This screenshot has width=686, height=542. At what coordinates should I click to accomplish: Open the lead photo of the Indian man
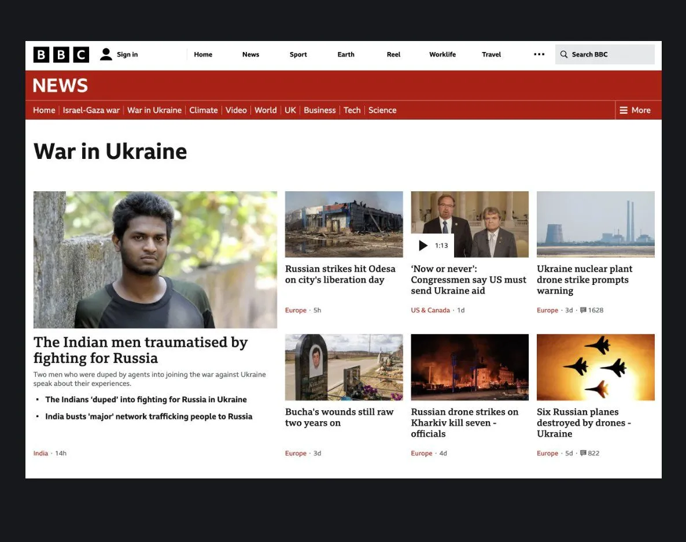click(156, 259)
